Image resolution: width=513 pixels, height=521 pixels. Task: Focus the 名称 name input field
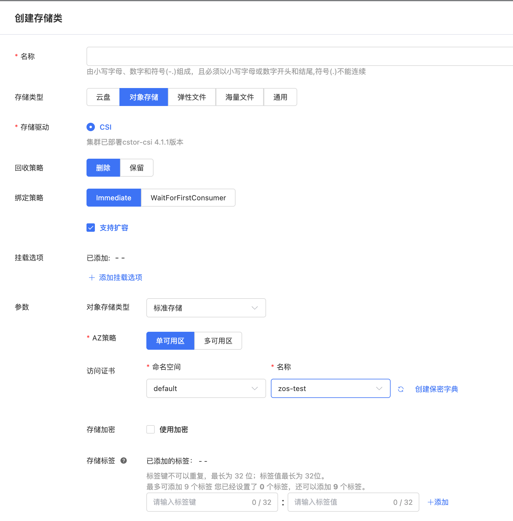pos(300,56)
